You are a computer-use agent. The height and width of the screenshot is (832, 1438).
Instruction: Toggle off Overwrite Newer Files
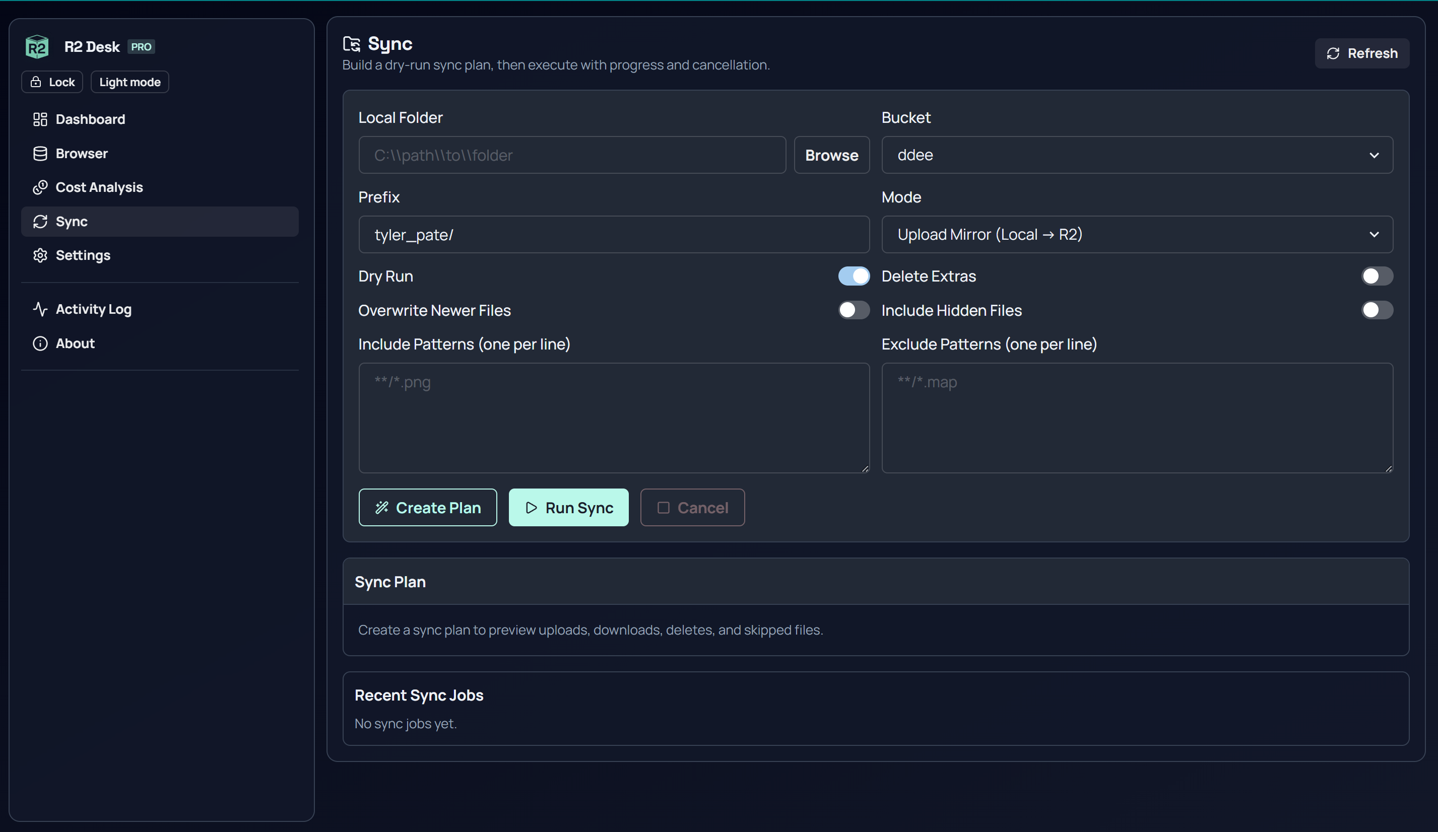click(853, 310)
